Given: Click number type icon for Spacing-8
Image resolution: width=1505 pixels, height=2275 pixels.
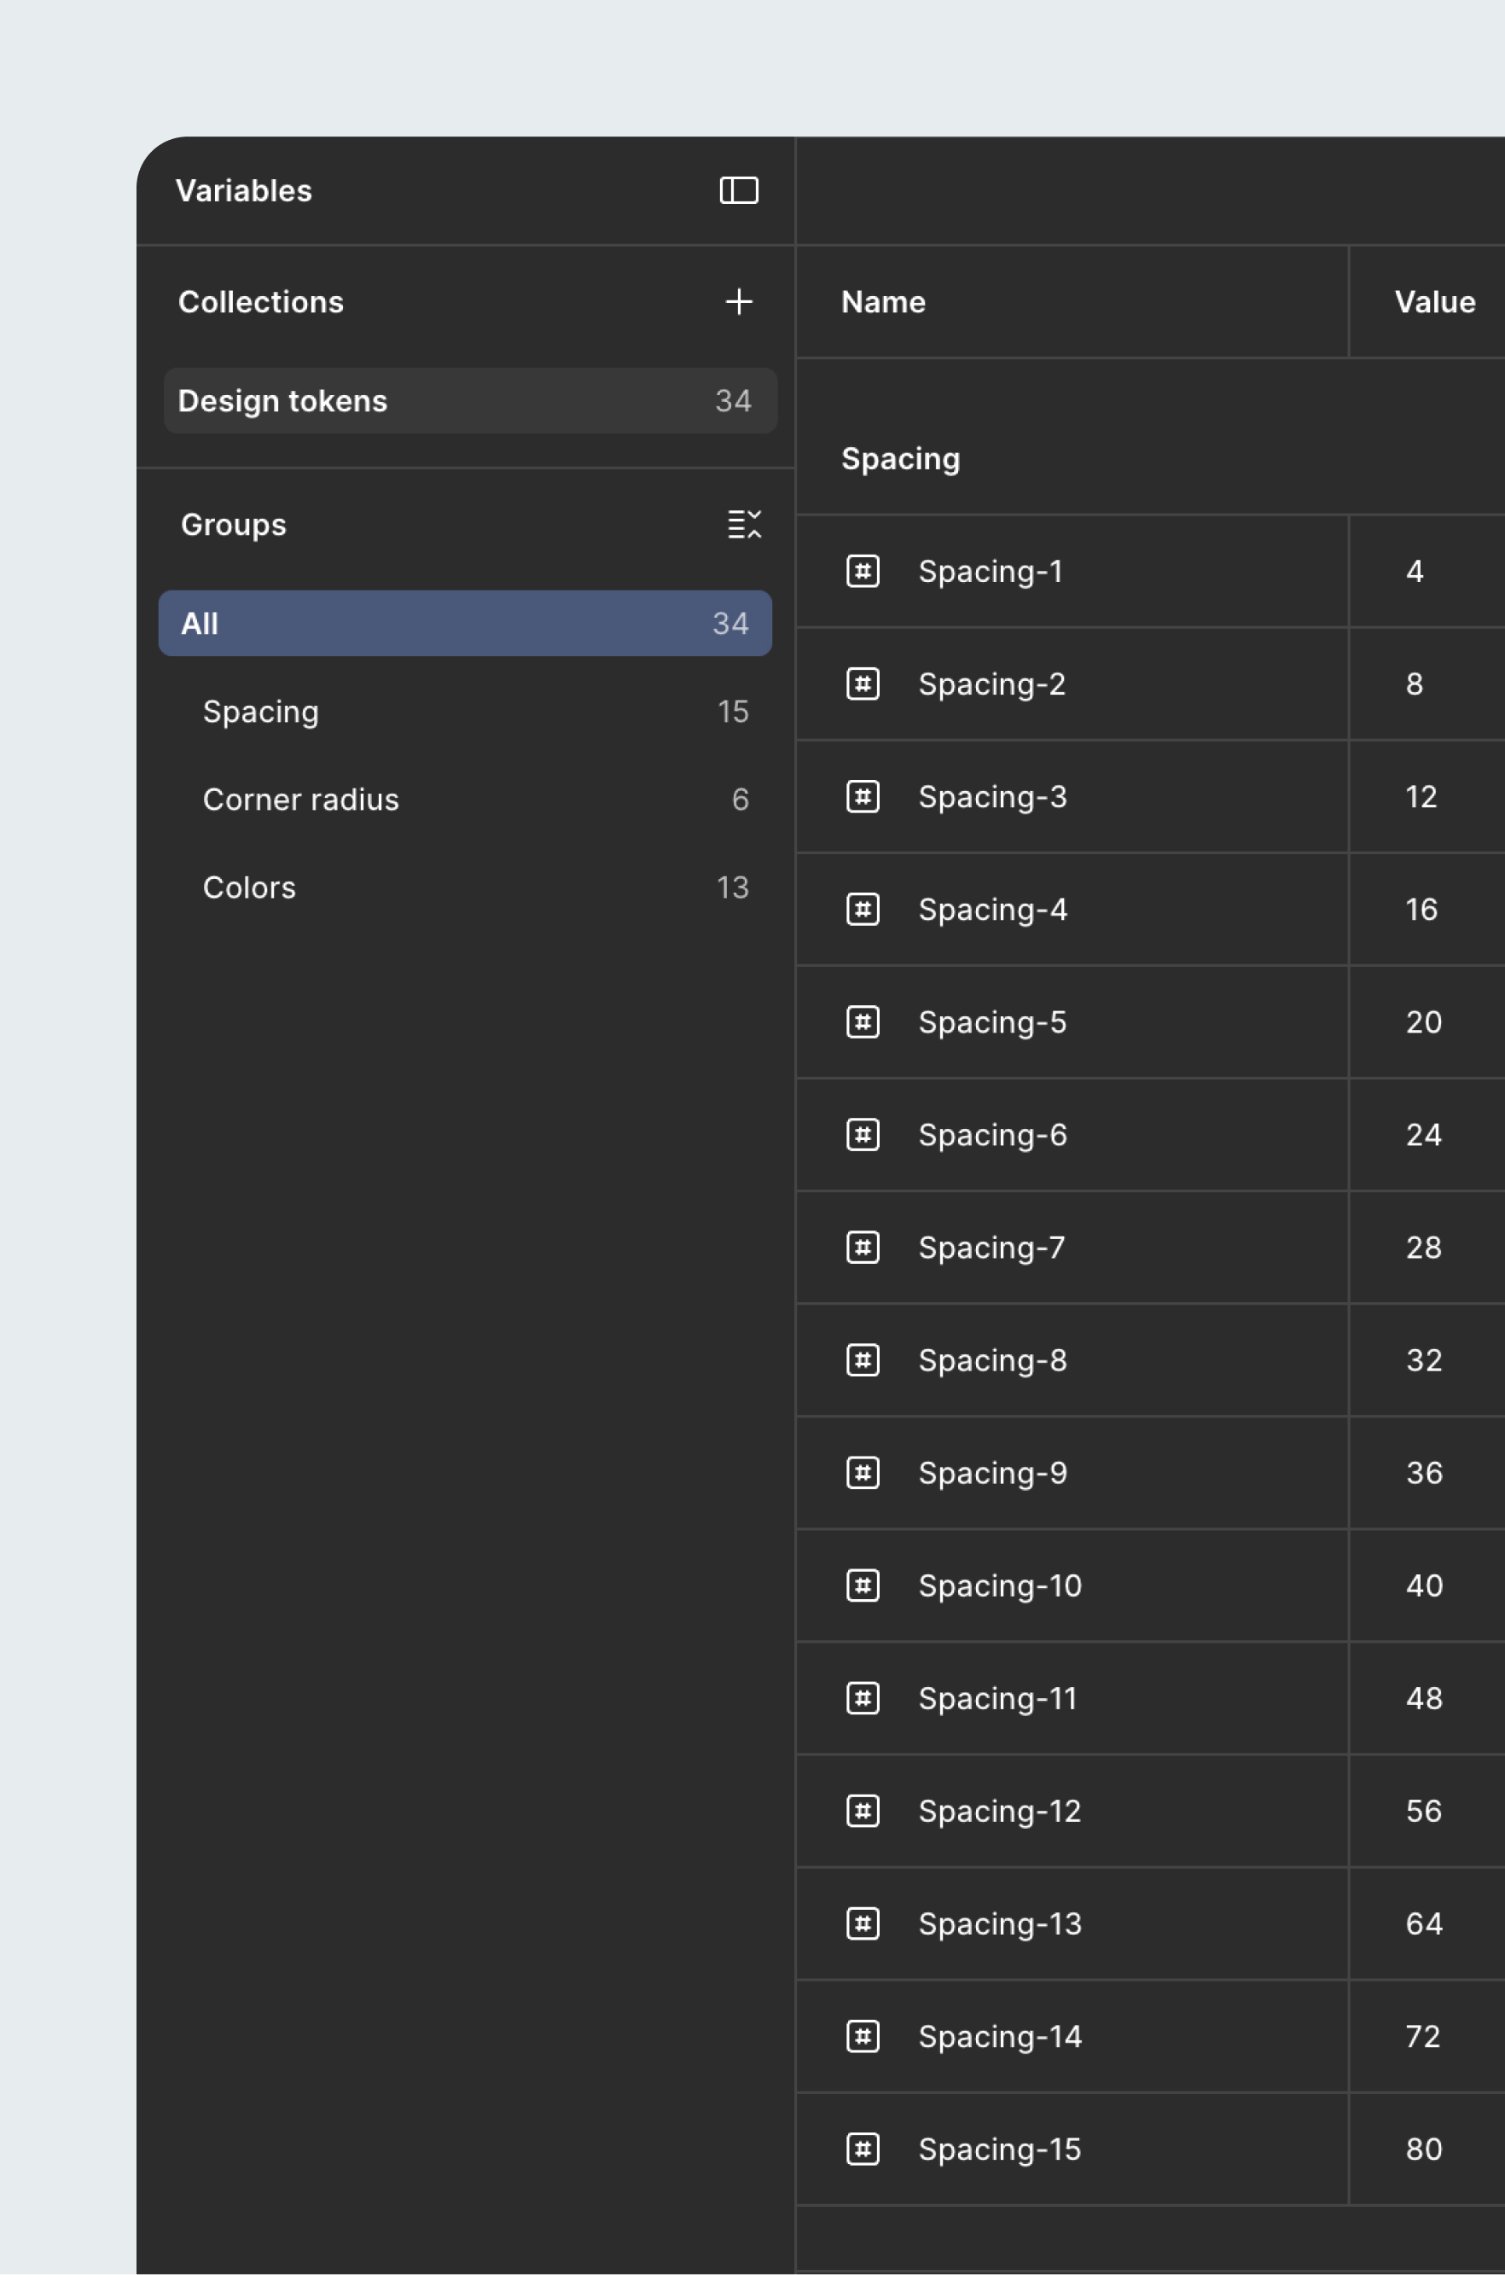Looking at the screenshot, I should pos(862,1360).
